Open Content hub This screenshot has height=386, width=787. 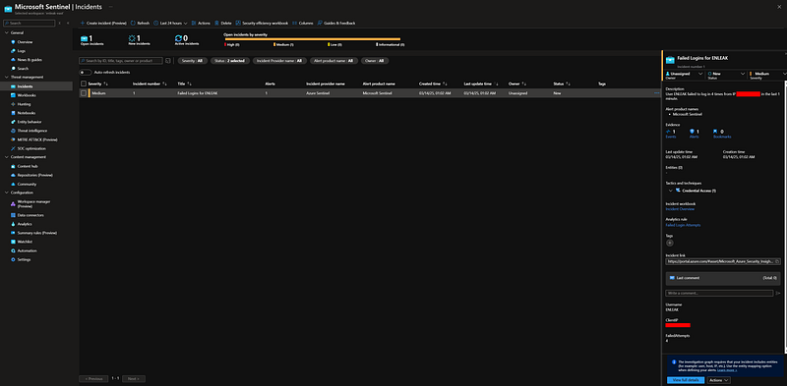pos(28,166)
